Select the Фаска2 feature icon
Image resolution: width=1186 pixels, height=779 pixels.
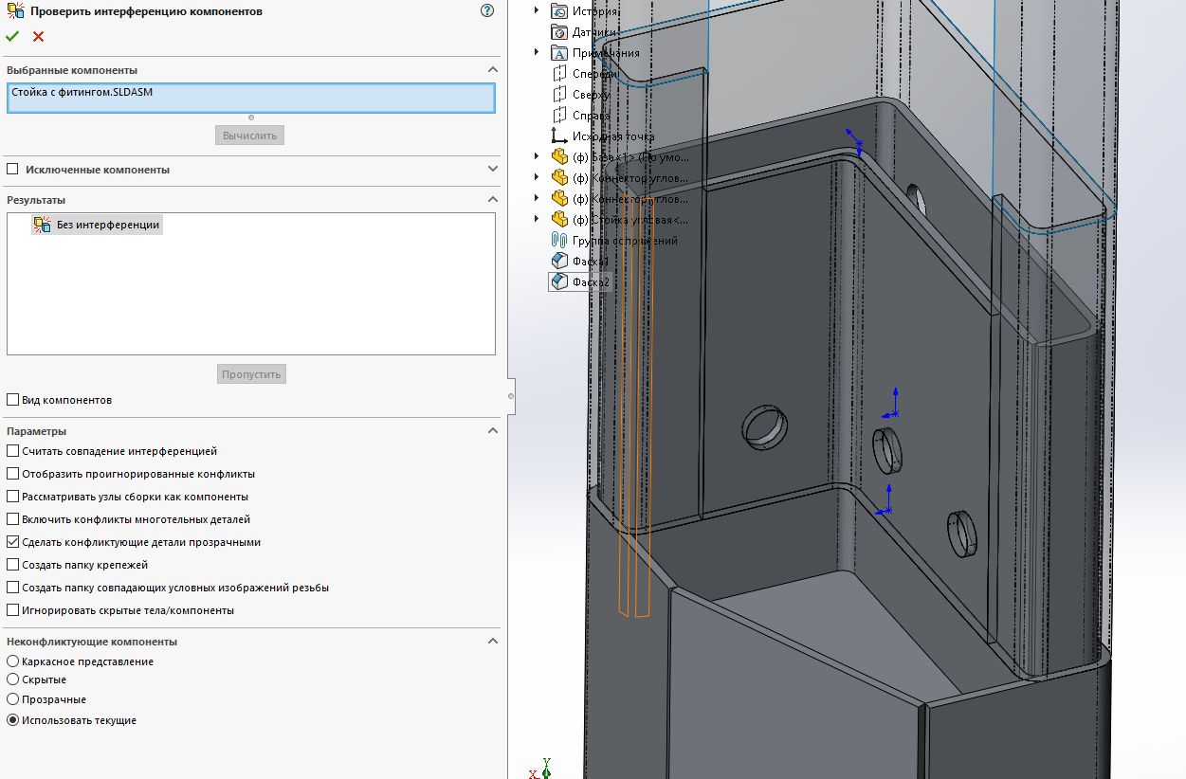(x=558, y=281)
